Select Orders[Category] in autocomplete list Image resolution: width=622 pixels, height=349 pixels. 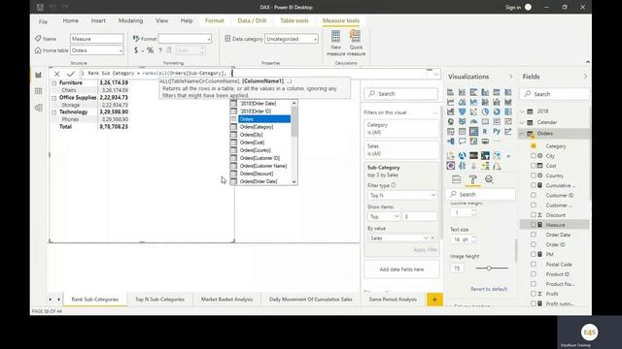[x=257, y=127]
